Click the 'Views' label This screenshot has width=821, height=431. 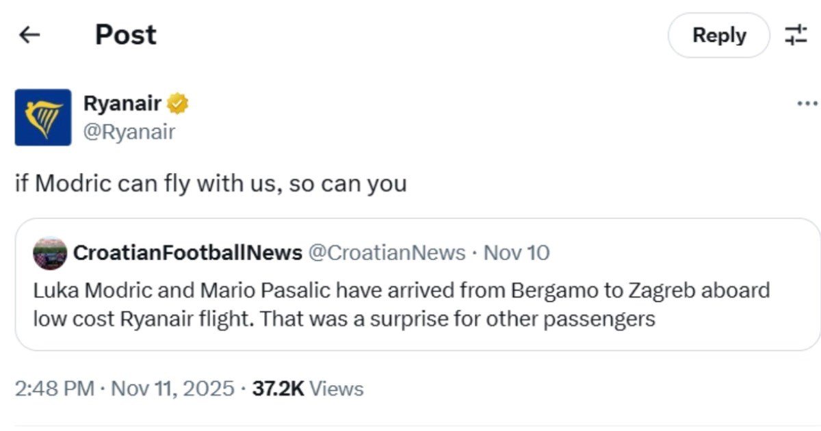pos(337,389)
